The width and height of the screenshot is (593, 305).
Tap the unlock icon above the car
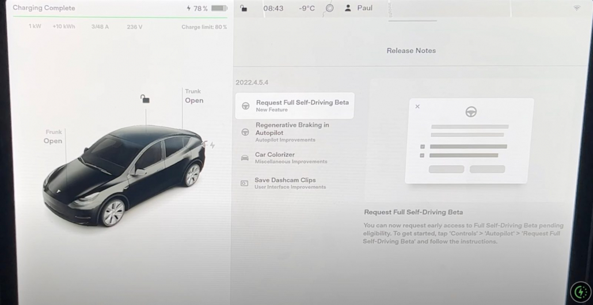pyautogui.click(x=145, y=99)
